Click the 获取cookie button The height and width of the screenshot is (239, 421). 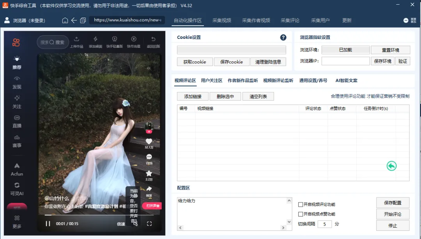coord(195,62)
